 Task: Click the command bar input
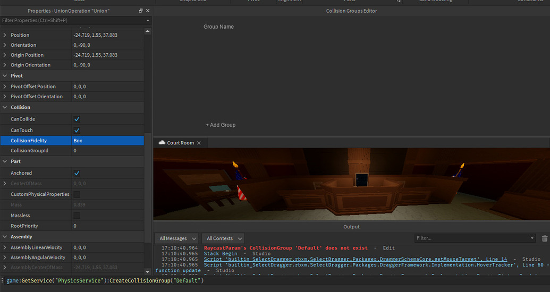[x=277, y=281]
